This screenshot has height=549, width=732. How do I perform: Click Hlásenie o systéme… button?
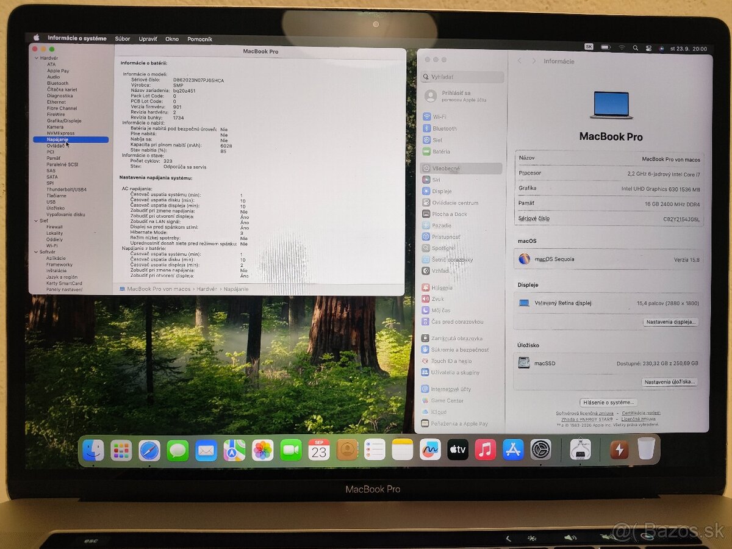coord(608,403)
